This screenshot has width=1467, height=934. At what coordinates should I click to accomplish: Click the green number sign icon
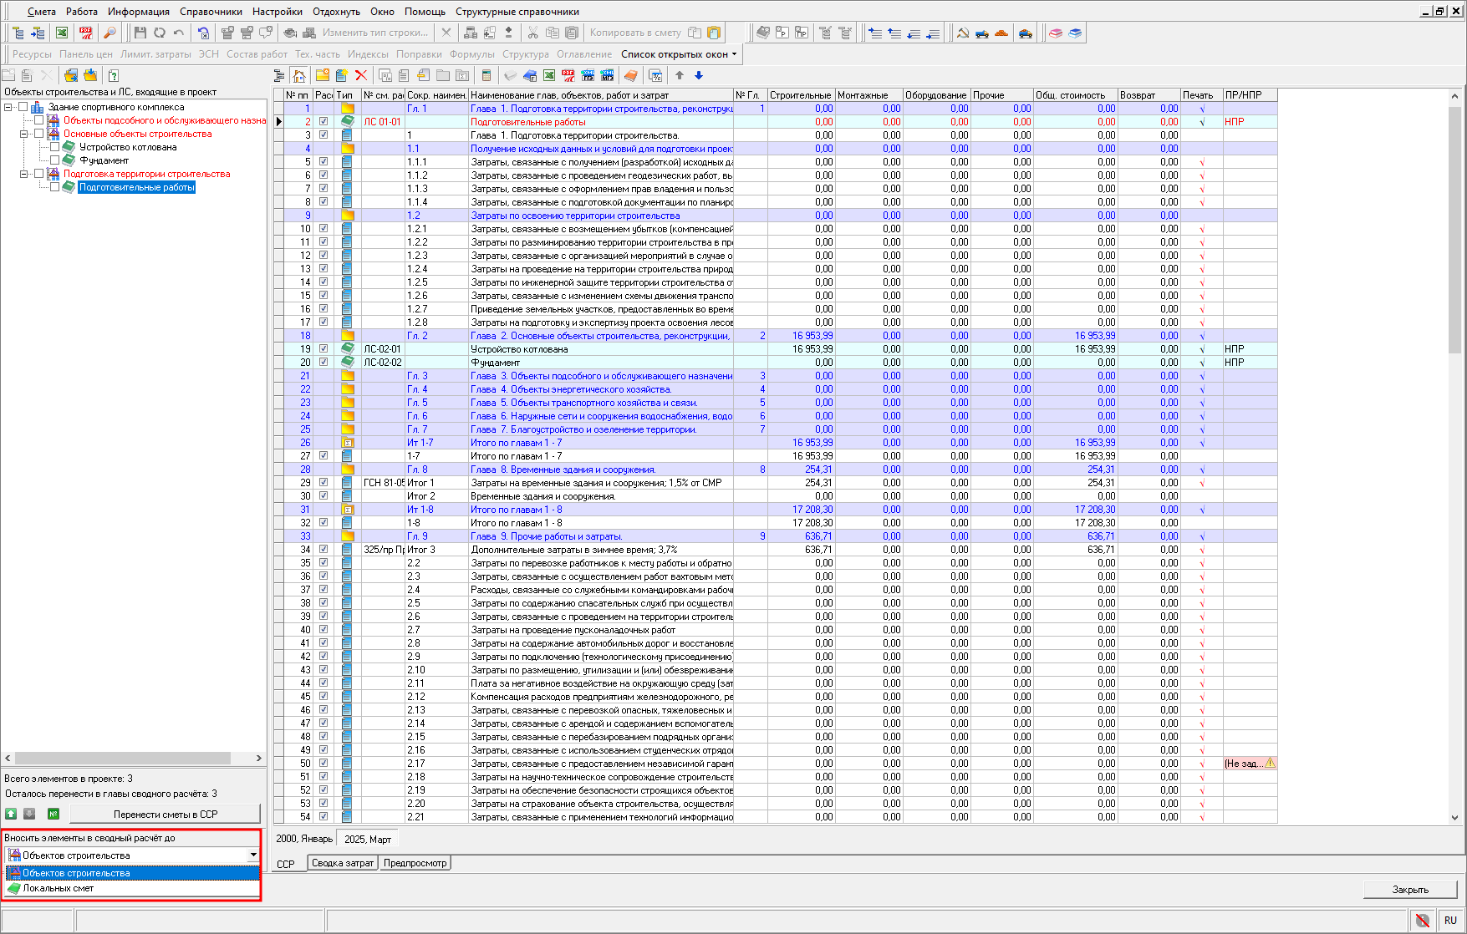pos(53,814)
